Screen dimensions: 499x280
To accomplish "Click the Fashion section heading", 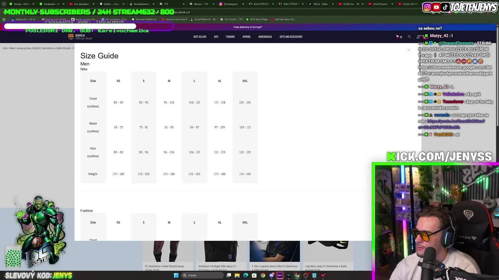I will coord(87,211).
